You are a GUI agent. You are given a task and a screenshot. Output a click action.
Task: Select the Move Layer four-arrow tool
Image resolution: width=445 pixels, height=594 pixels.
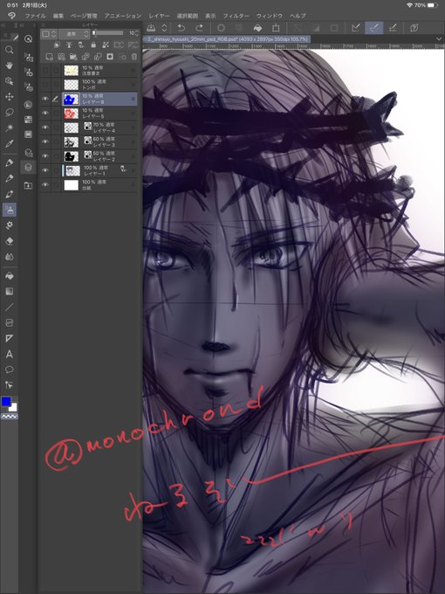click(x=9, y=97)
